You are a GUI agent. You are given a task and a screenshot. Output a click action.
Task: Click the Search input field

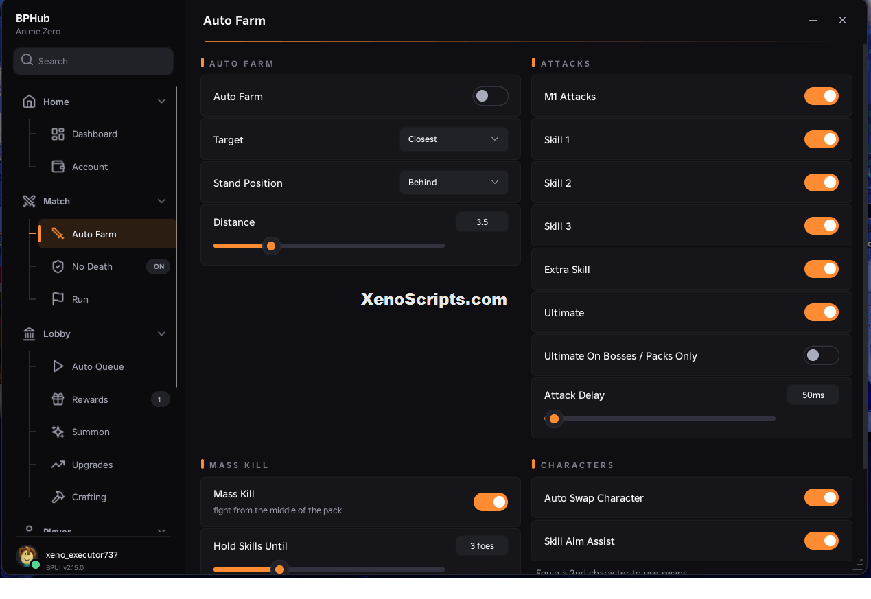[x=93, y=61]
